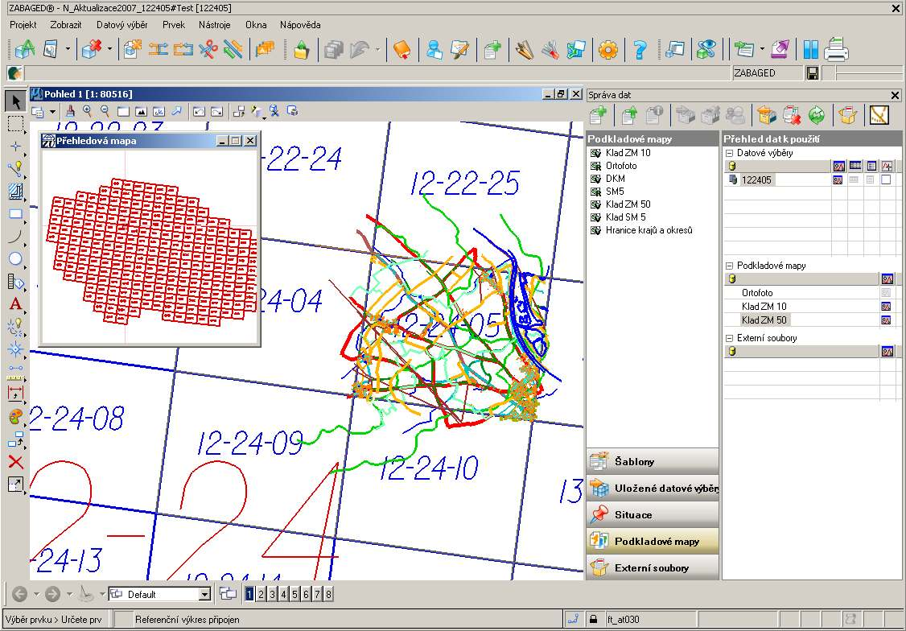Open the Uložené datové výběry panel

(x=653, y=488)
